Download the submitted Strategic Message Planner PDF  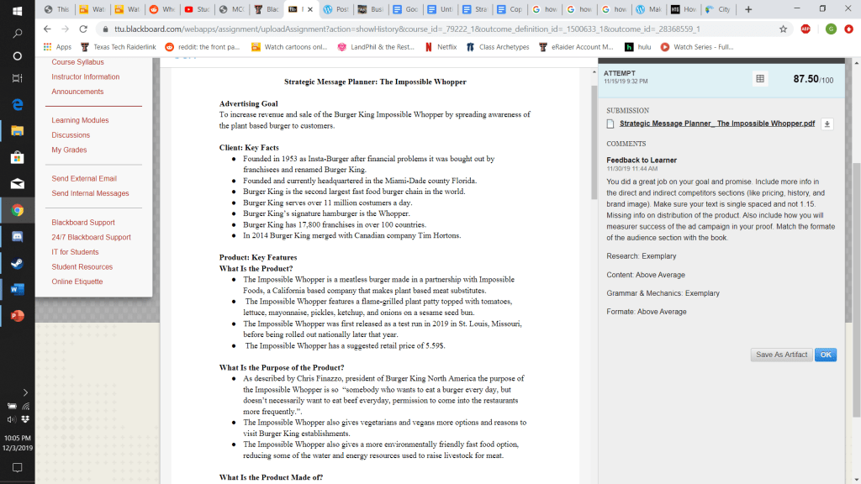pos(827,124)
